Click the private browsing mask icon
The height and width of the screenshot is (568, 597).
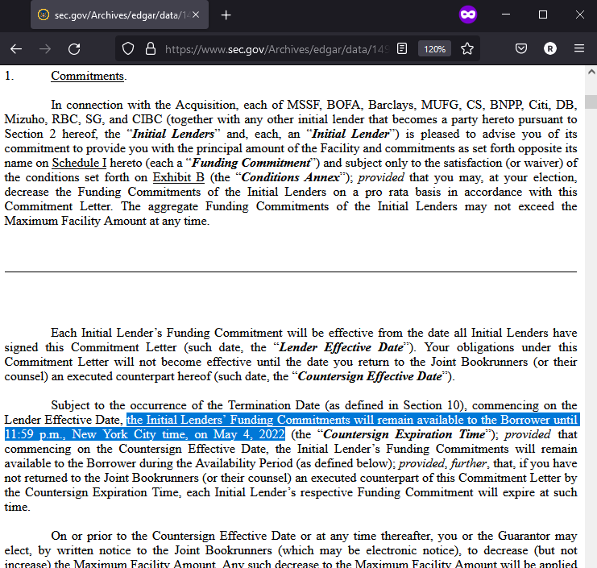coord(467,15)
